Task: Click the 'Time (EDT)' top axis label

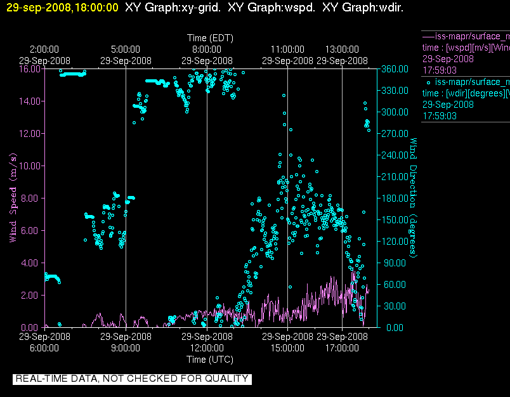Action: pos(210,38)
